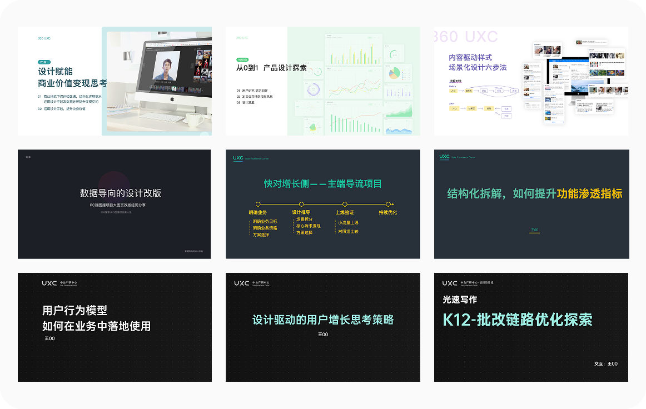Screen dimensions: 646x409
Task: Click 王00 under 如何在业务中落地使用
Action: pos(49,338)
